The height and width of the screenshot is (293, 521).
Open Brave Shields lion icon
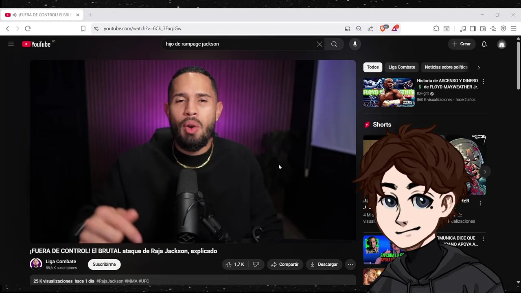tap(383, 28)
